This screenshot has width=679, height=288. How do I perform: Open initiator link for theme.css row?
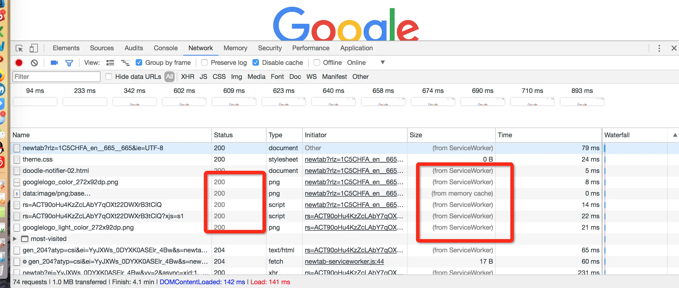[354, 159]
